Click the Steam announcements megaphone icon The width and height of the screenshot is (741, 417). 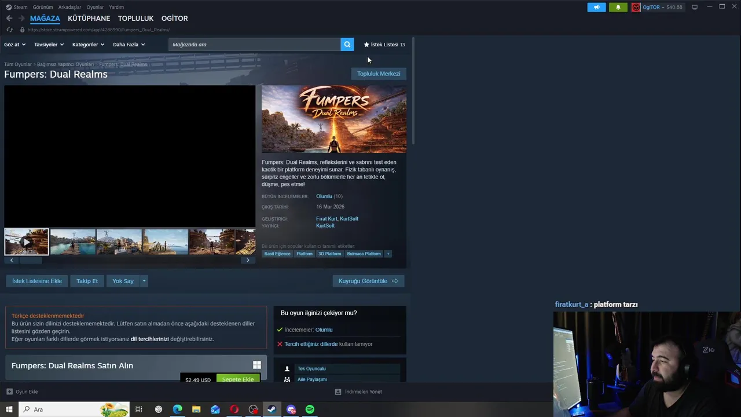click(x=596, y=8)
